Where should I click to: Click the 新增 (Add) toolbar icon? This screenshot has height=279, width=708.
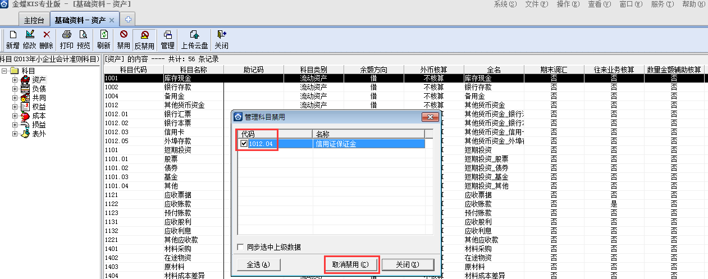(x=13, y=39)
